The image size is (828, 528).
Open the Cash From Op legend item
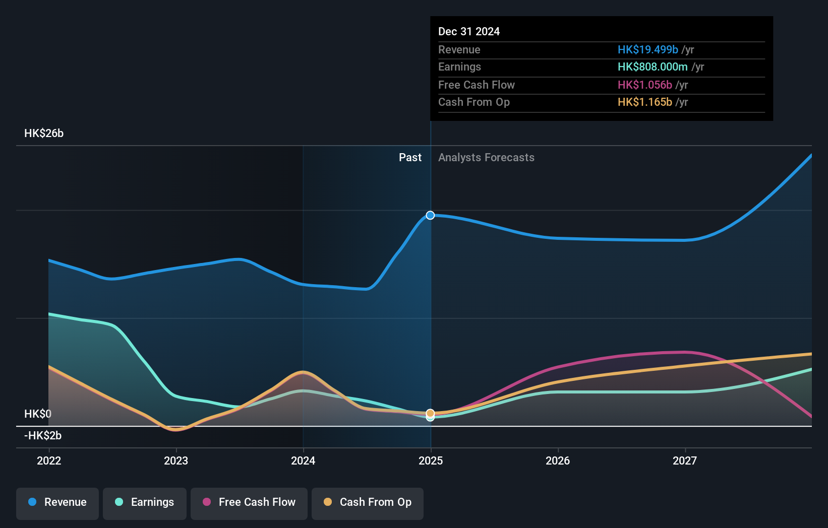pyautogui.click(x=367, y=502)
